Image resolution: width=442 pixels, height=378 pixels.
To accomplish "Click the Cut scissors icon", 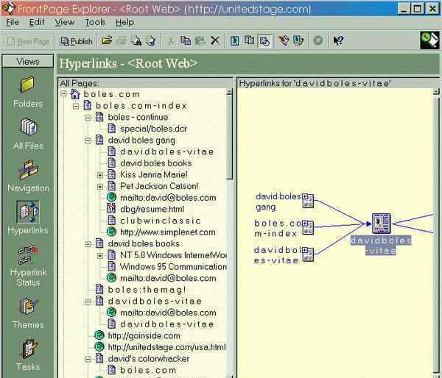I will (171, 41).
